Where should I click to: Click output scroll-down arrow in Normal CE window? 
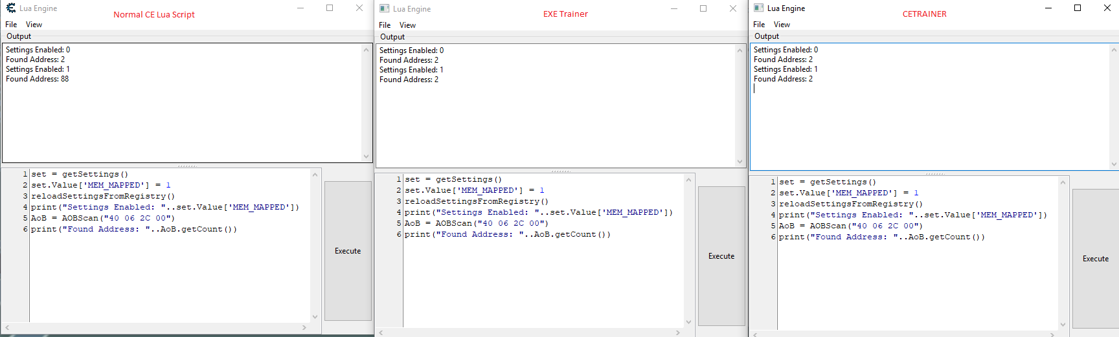[367, 156]
